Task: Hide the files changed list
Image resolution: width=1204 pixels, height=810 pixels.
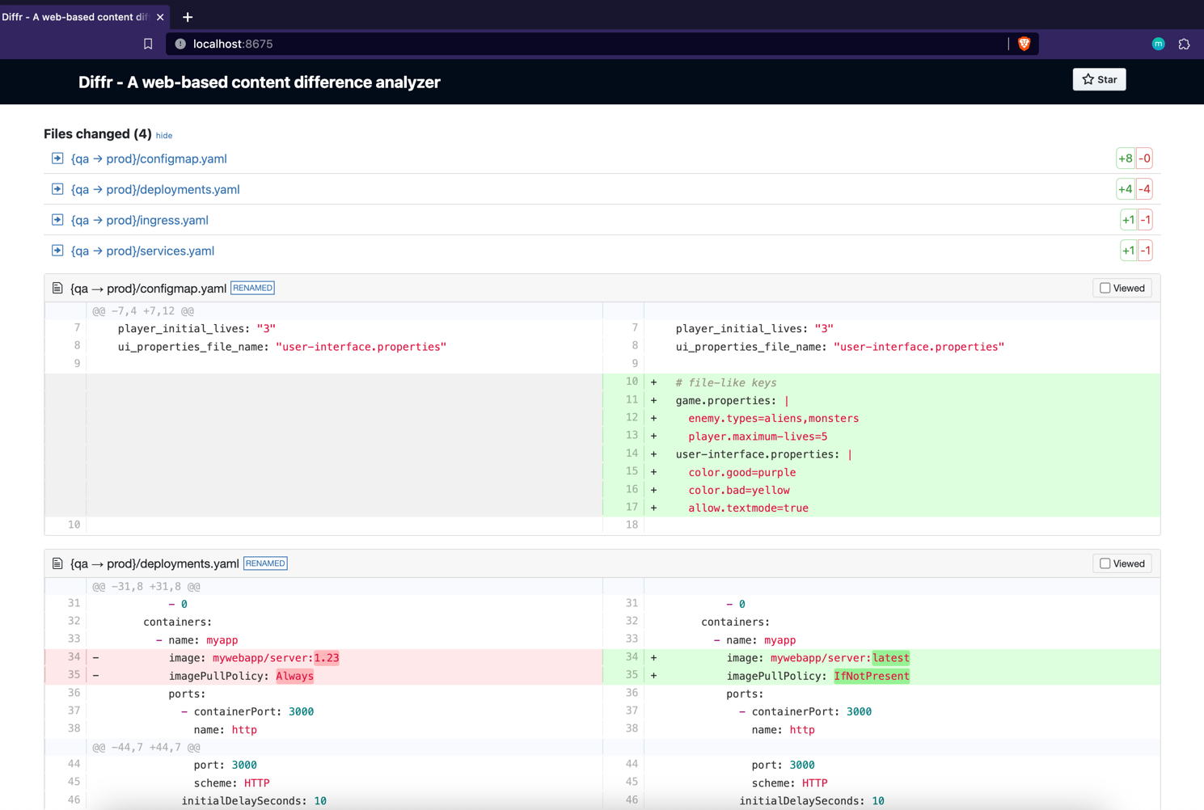Action: (x=164, y=136)
